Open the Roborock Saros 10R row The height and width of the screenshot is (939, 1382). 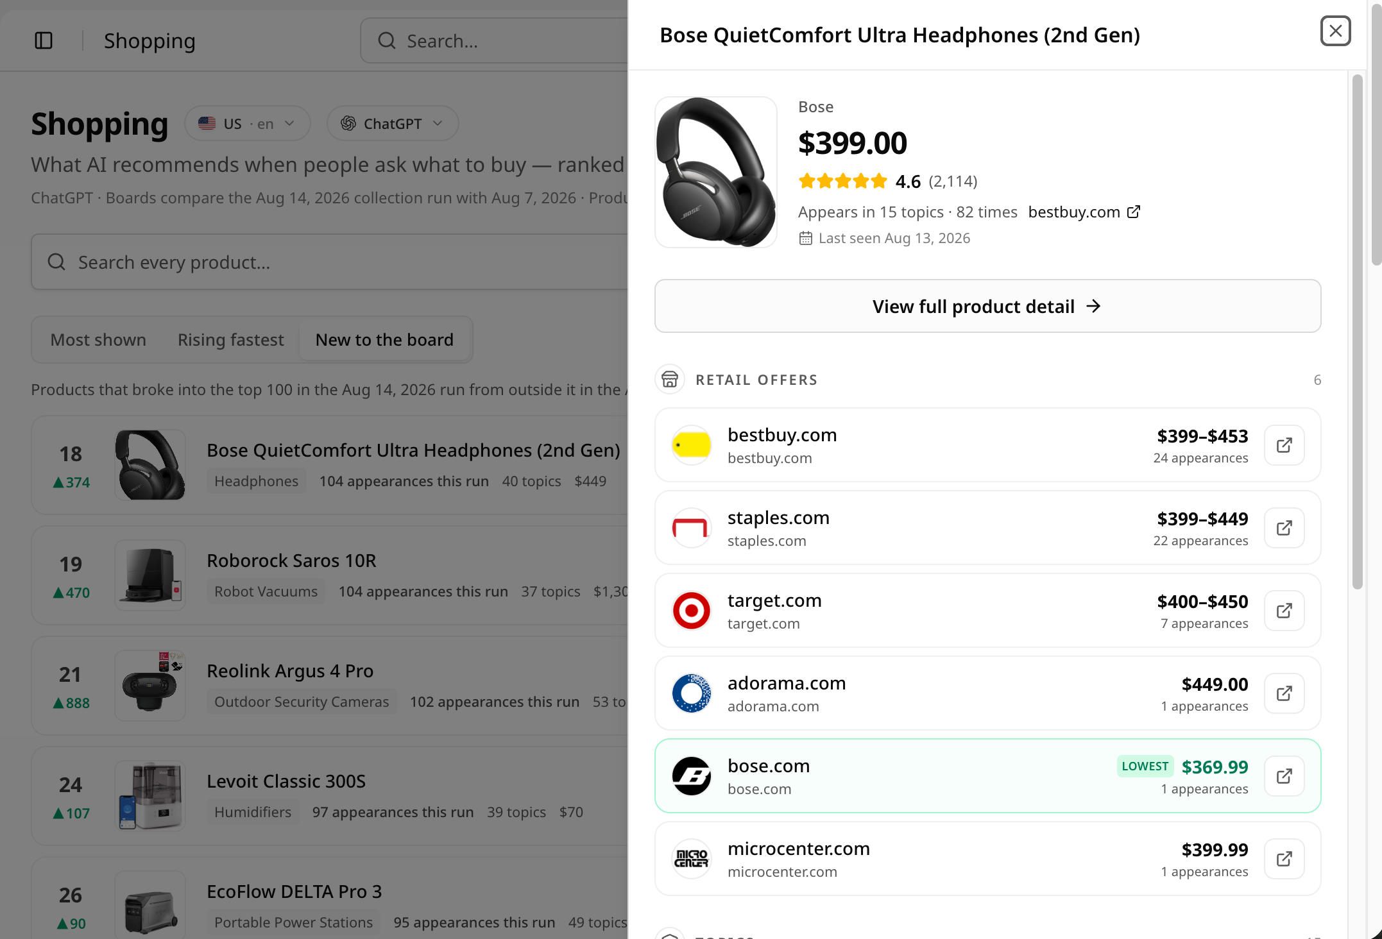(x=330, y=575)
